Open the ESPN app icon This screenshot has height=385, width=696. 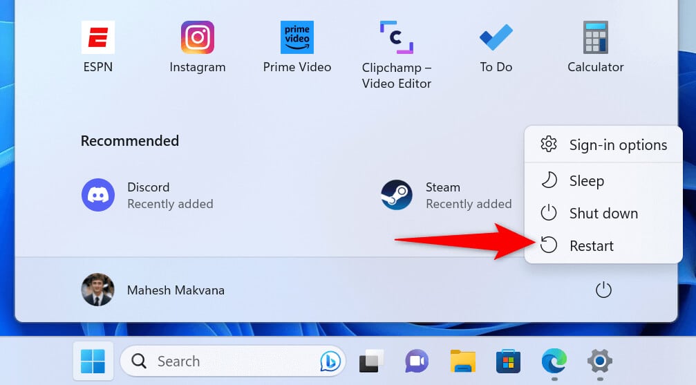click(98, 37)
